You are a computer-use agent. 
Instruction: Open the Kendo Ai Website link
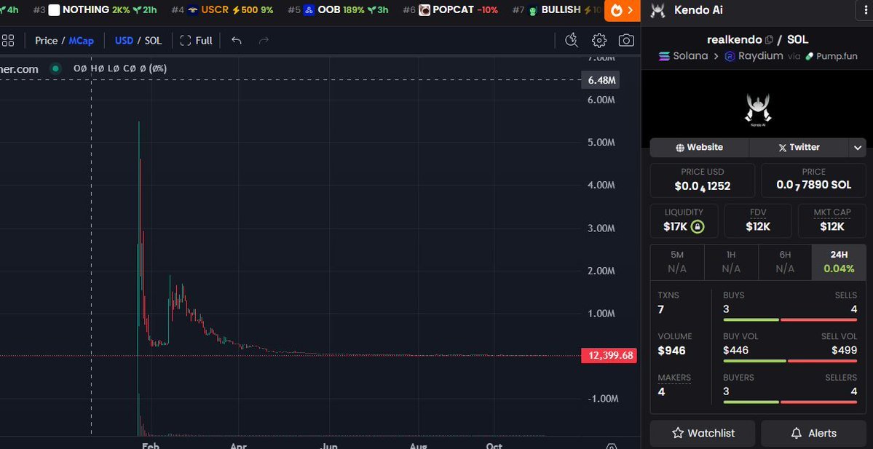point(699,148)
